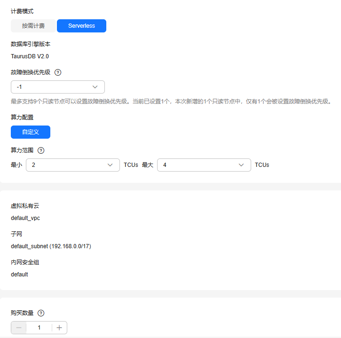Open help icon next to 购买数量
The width and height of the screenshot is (341, 338).
(41, 313)
